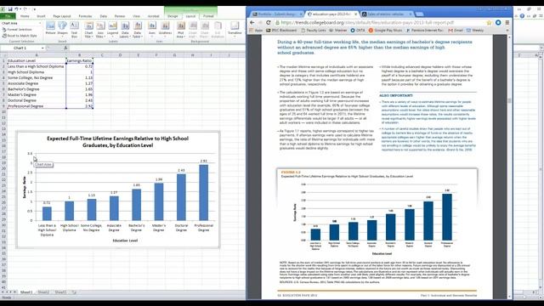Image resolution: width=544 pixels, height=306 pixels.
Task: Select the Sheet1 worksheet tab
Action: coord(26,292)
